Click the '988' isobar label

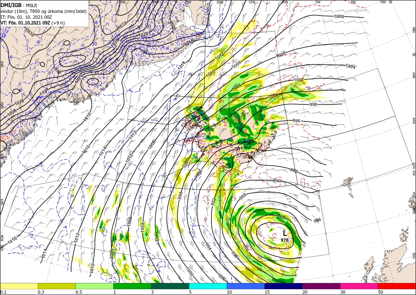[243, 196]
